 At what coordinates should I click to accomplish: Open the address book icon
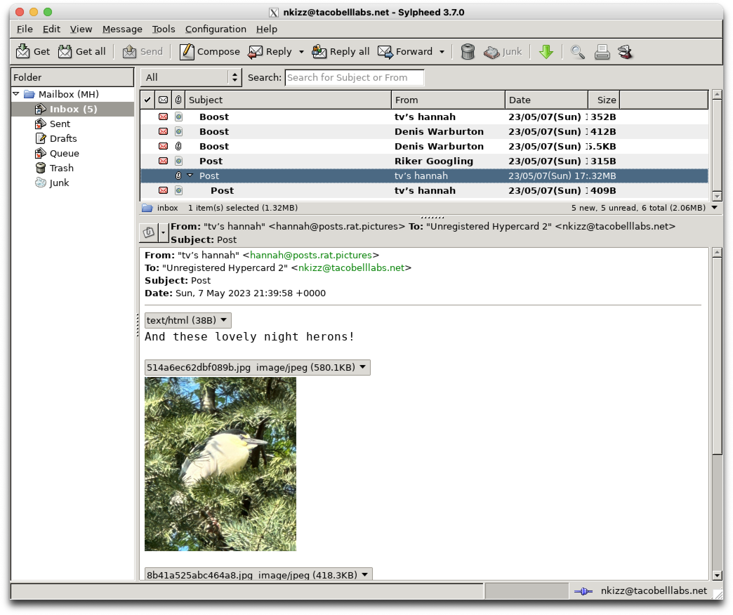click(x=625, y=52)
